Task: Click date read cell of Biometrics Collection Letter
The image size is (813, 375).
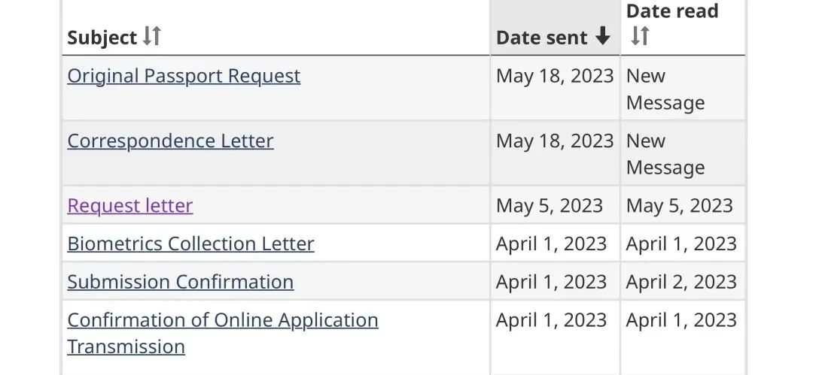Action: tap(681, 244)
